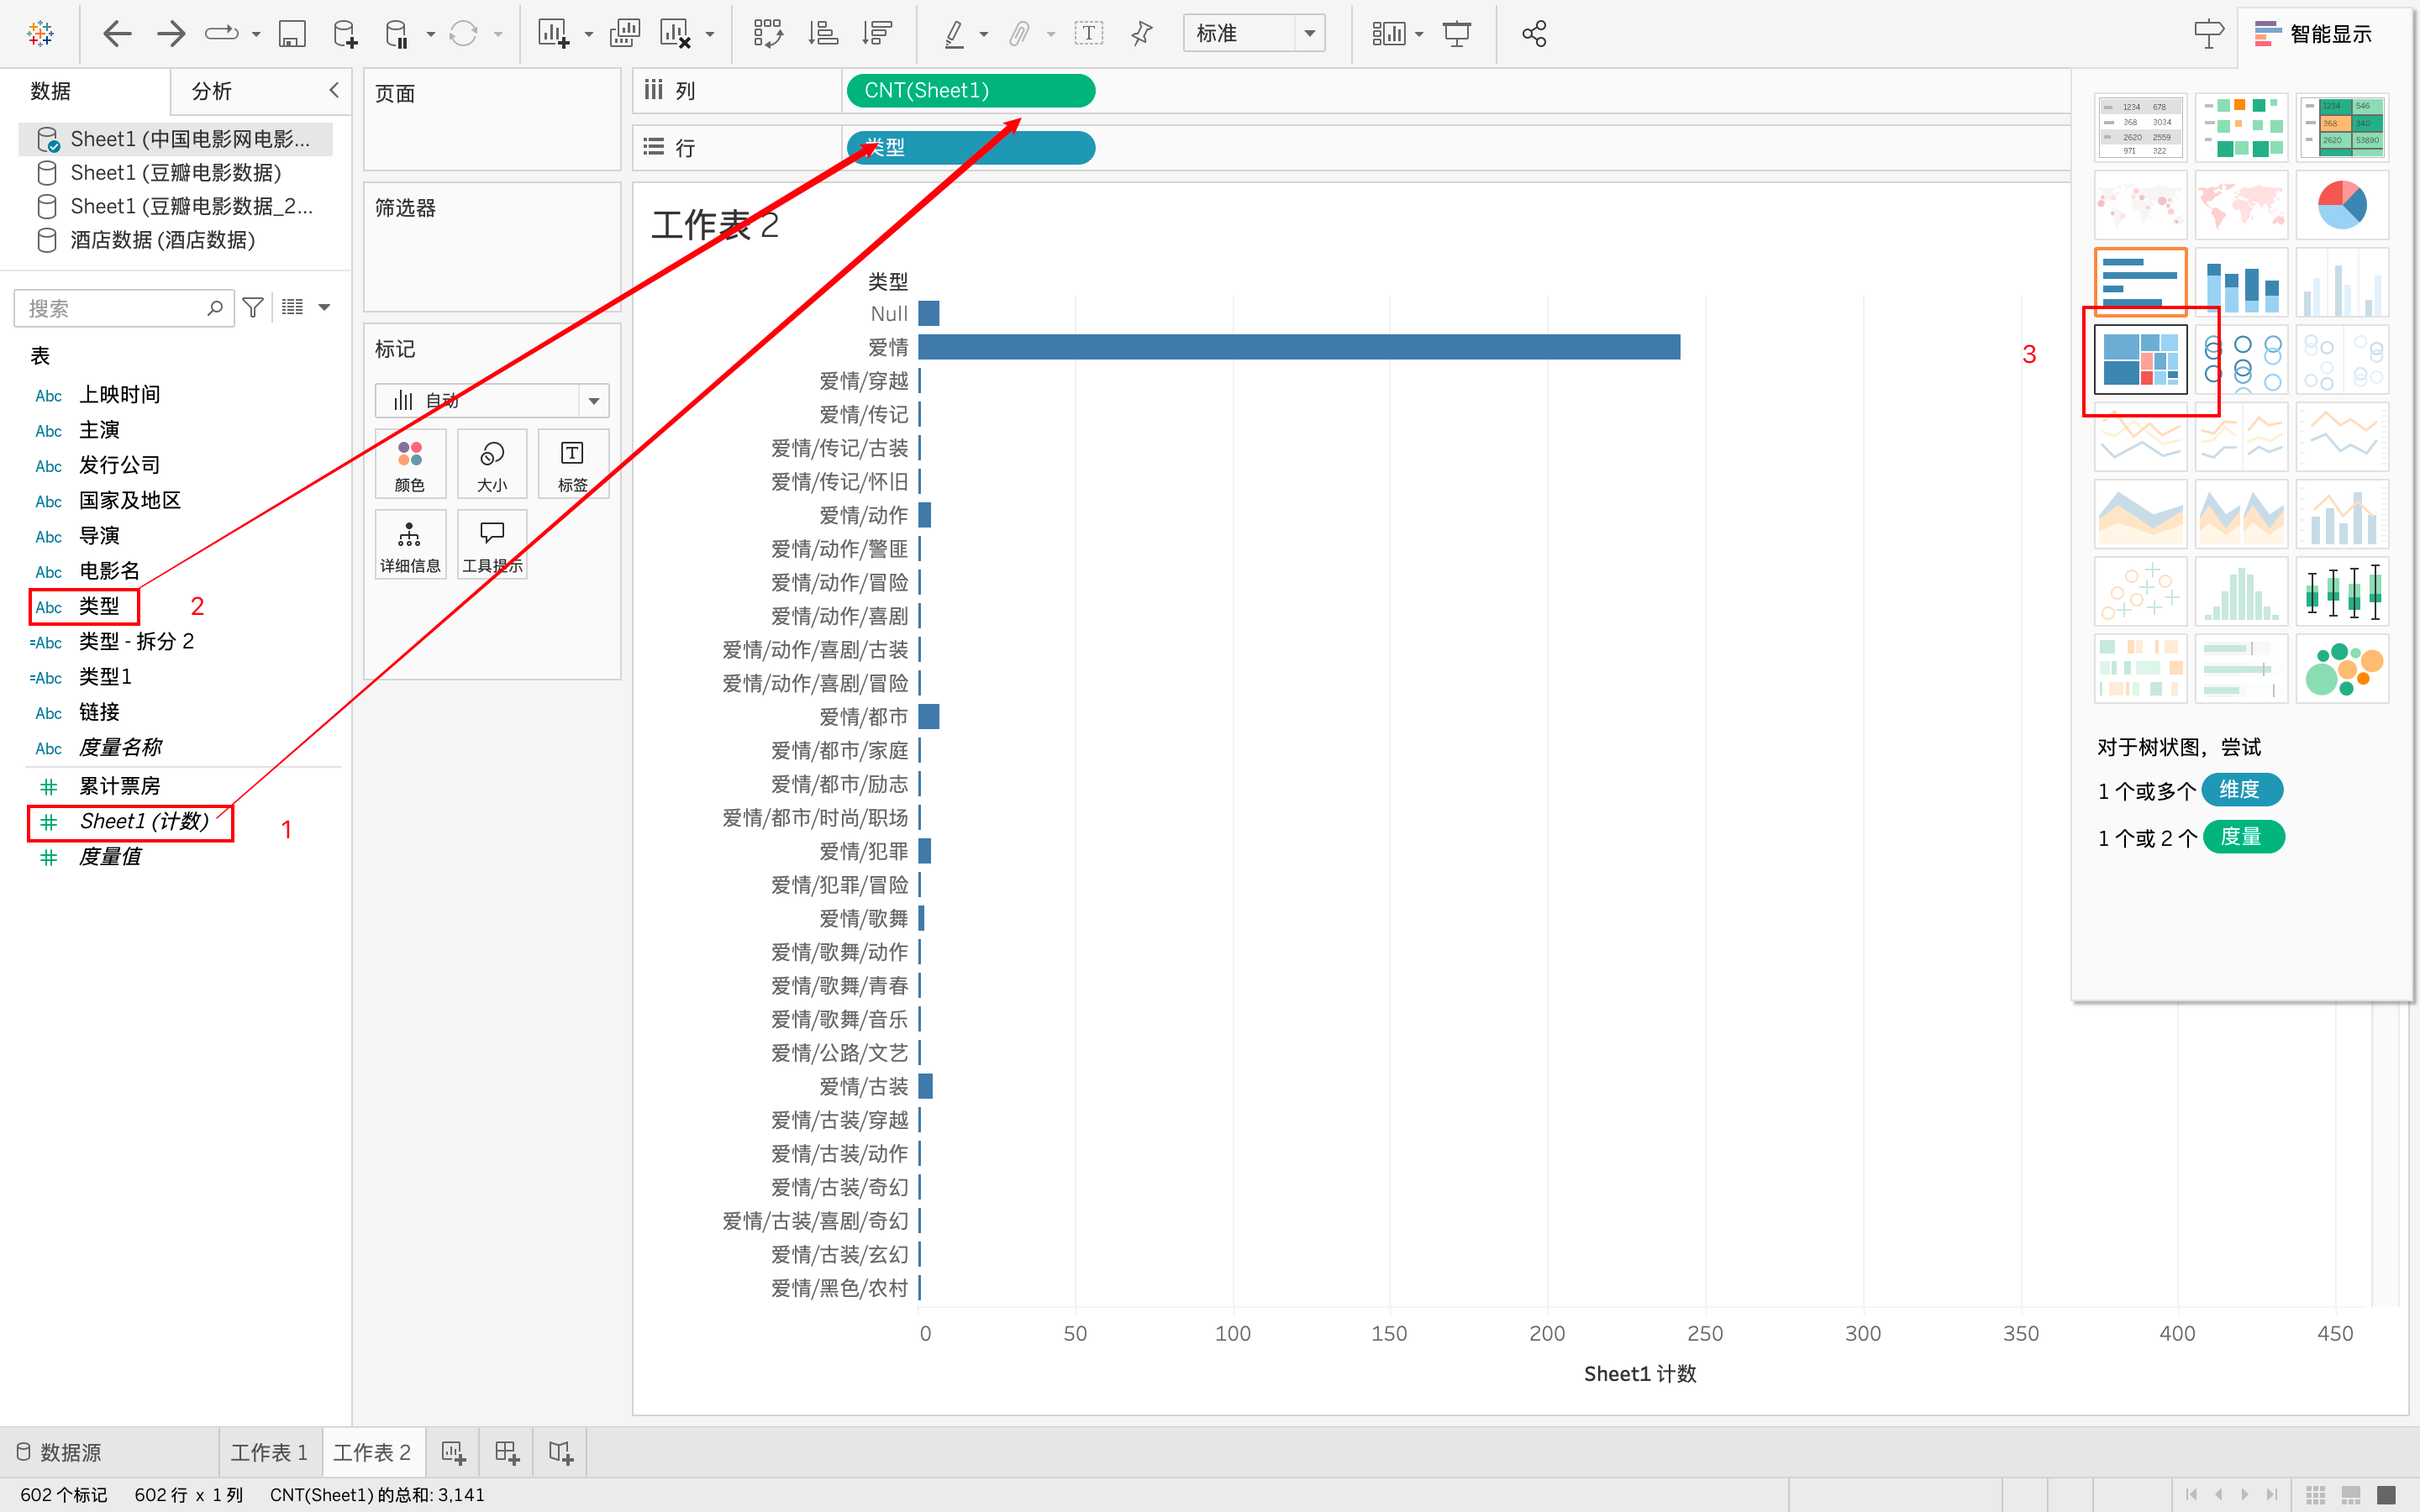Click the share workbook icon
The image size is (2420, 1512).
(x=1533, y=34)
